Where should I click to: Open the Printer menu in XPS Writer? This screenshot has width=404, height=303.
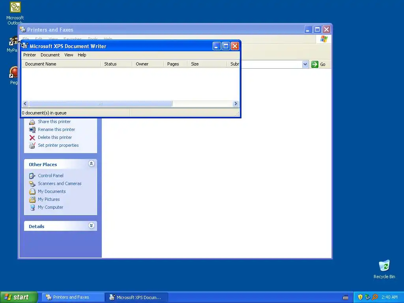(x=29, y=55)
